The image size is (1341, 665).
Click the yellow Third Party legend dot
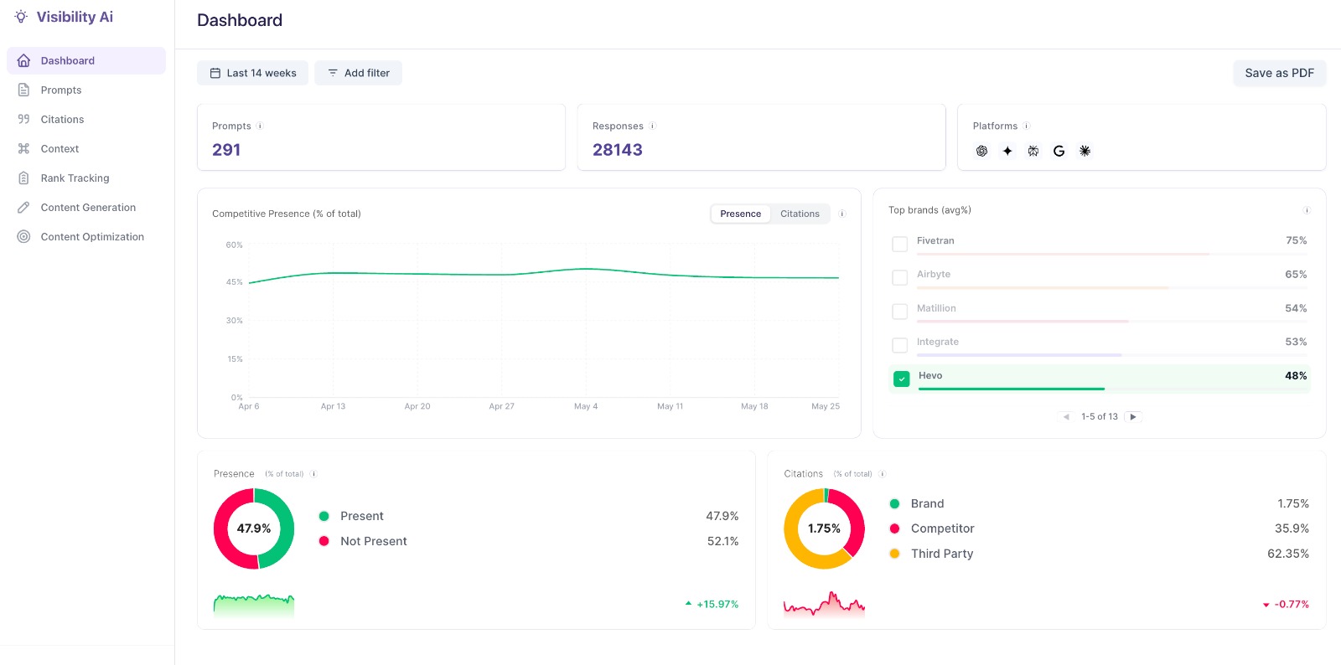click(894, 554)
